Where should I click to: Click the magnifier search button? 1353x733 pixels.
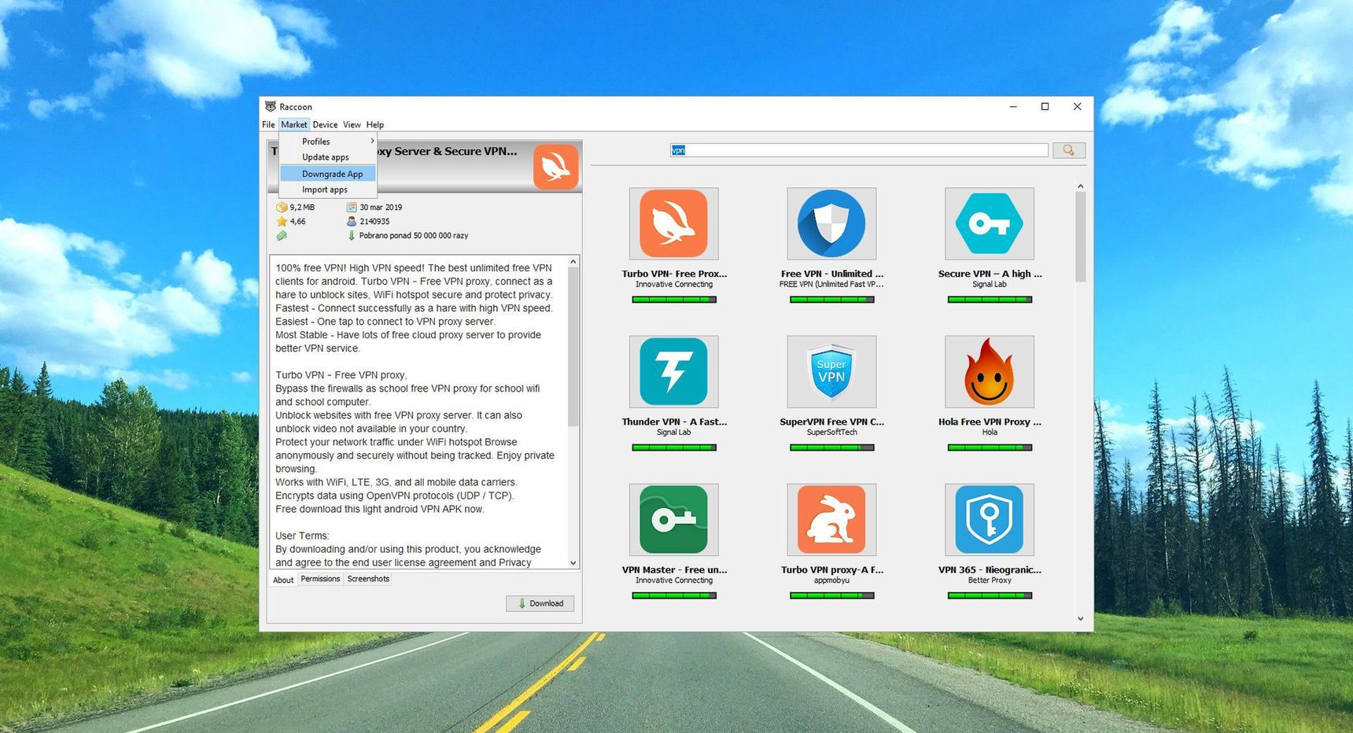1068,150
